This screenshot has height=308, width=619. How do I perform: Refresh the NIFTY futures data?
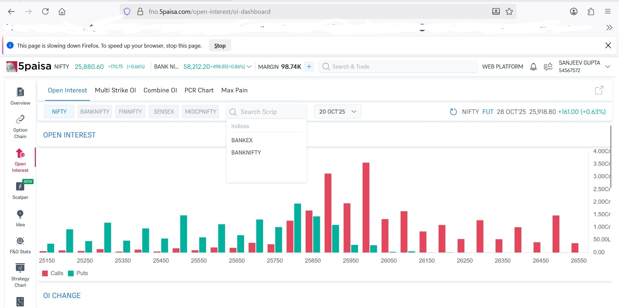click(453, 112)
